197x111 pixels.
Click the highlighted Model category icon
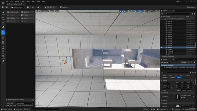click(x=3, y=32)
